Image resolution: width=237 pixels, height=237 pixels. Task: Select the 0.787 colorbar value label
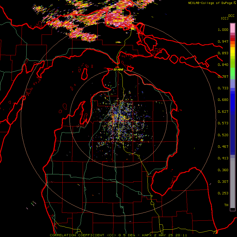[x=223, y=76]
